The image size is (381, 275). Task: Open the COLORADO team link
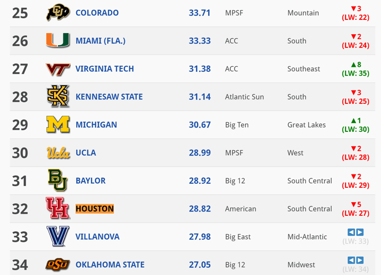tap(97, 13)
